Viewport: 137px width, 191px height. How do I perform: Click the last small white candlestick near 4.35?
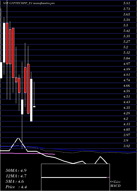pos(34,107)
